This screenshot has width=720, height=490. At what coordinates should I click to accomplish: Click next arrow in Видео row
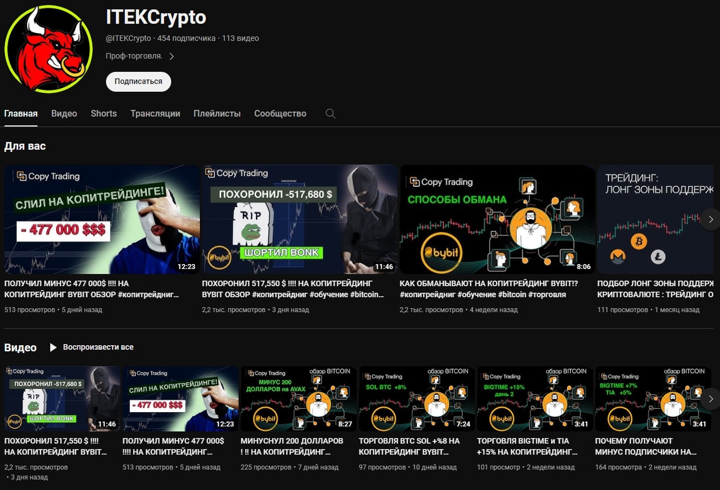click(711, 399)
